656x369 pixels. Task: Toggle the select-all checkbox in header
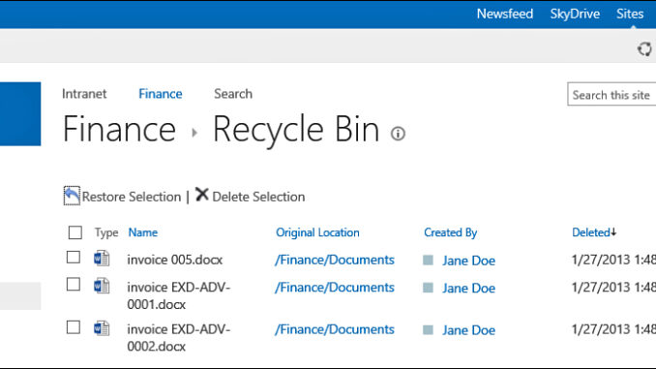click(75, 232)
